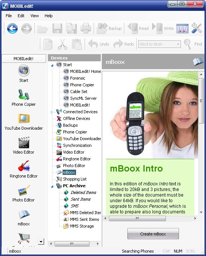The height and width of the screenshot is (256, 206).
Task: Click the open folder toolbar icon
Action: click(43, 29)
